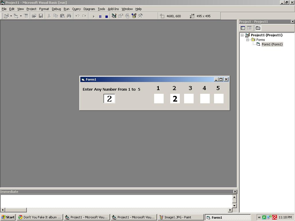This screenshot has width=295, height=221.
Task: Click the Redo arrow icon
Action: [84, 16]
